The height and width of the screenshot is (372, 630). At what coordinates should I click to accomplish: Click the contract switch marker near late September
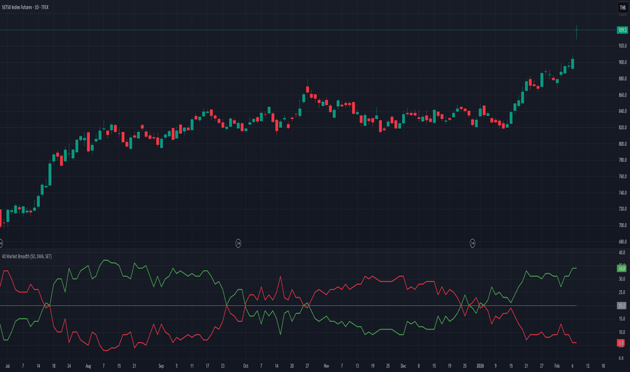coord(238,243)
